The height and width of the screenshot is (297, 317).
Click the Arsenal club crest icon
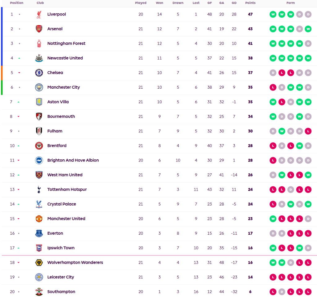[39, 29]
